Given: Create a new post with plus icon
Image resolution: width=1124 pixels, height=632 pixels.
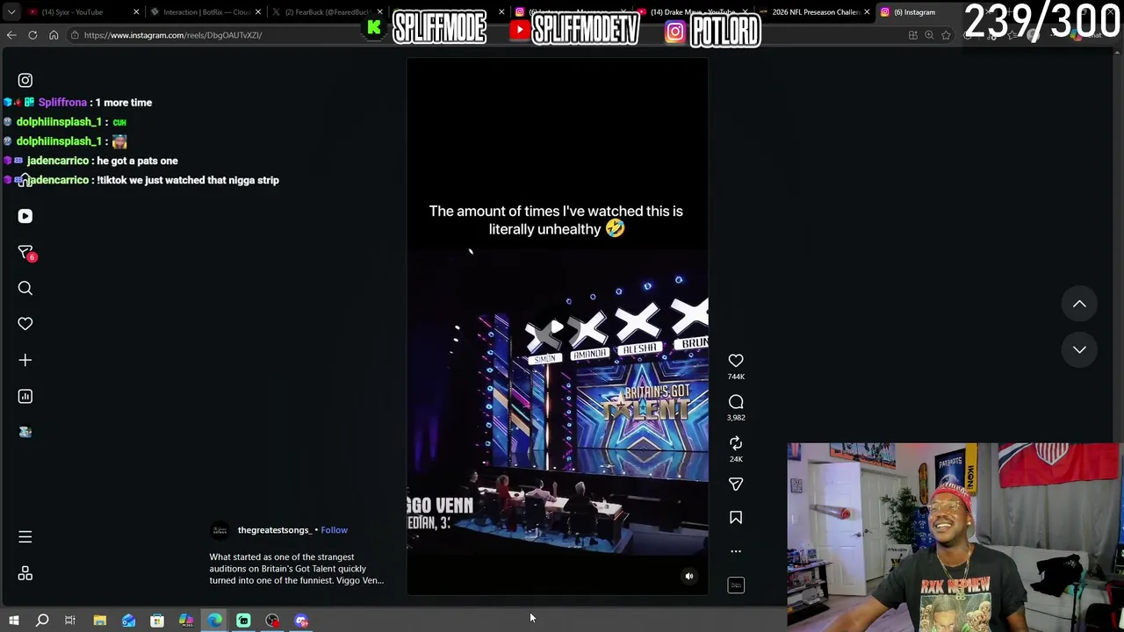Looking at the screenshot, I should [x=25, y=360].
